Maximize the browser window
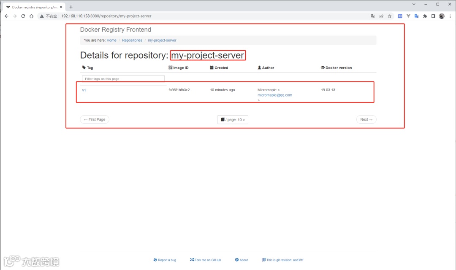The image size is (456, 270). 438,4
